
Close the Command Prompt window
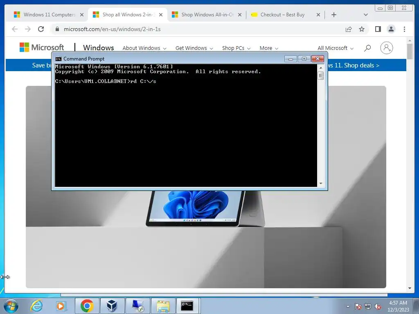pyautogui.click(x=318, y=59)
